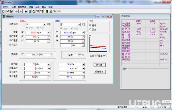The image size is (172, 110).
Task: Open 回路A pressure drop KPa dropdown
Action: (49, 64)
